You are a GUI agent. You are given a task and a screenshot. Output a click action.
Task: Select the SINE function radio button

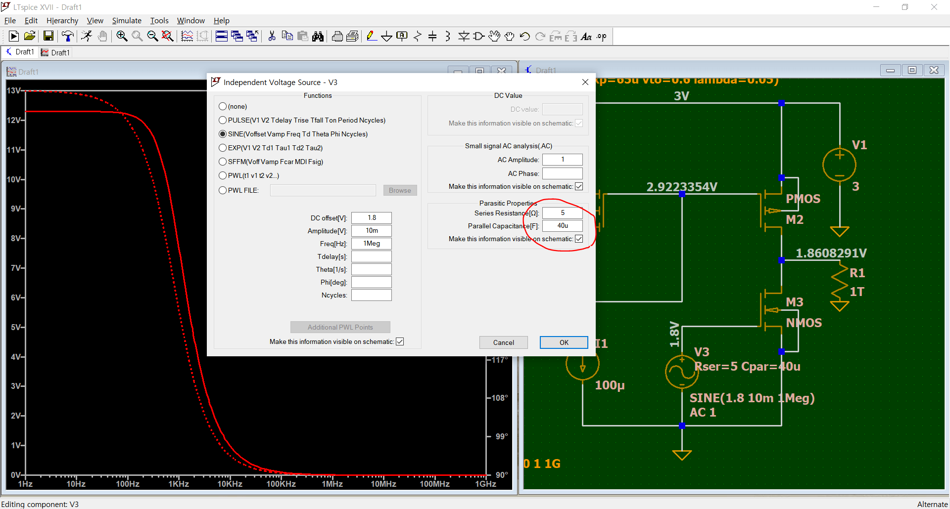(222, 133)
